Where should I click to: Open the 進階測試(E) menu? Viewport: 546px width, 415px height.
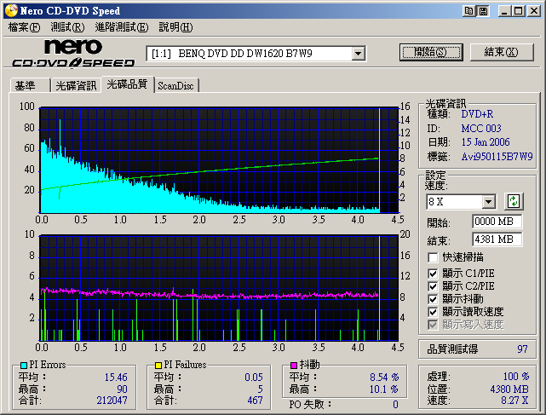pos(122,27)
